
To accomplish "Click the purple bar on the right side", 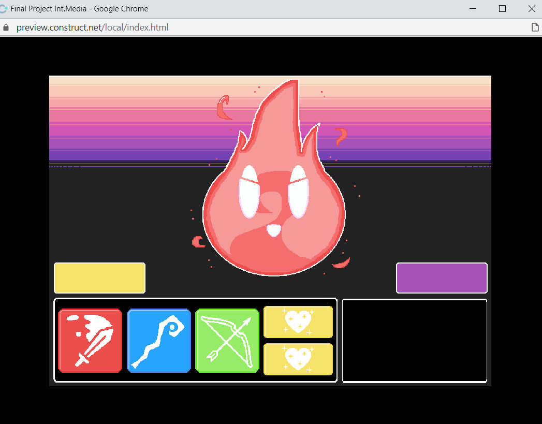I will pyautogui.click(x=442, y=278).
